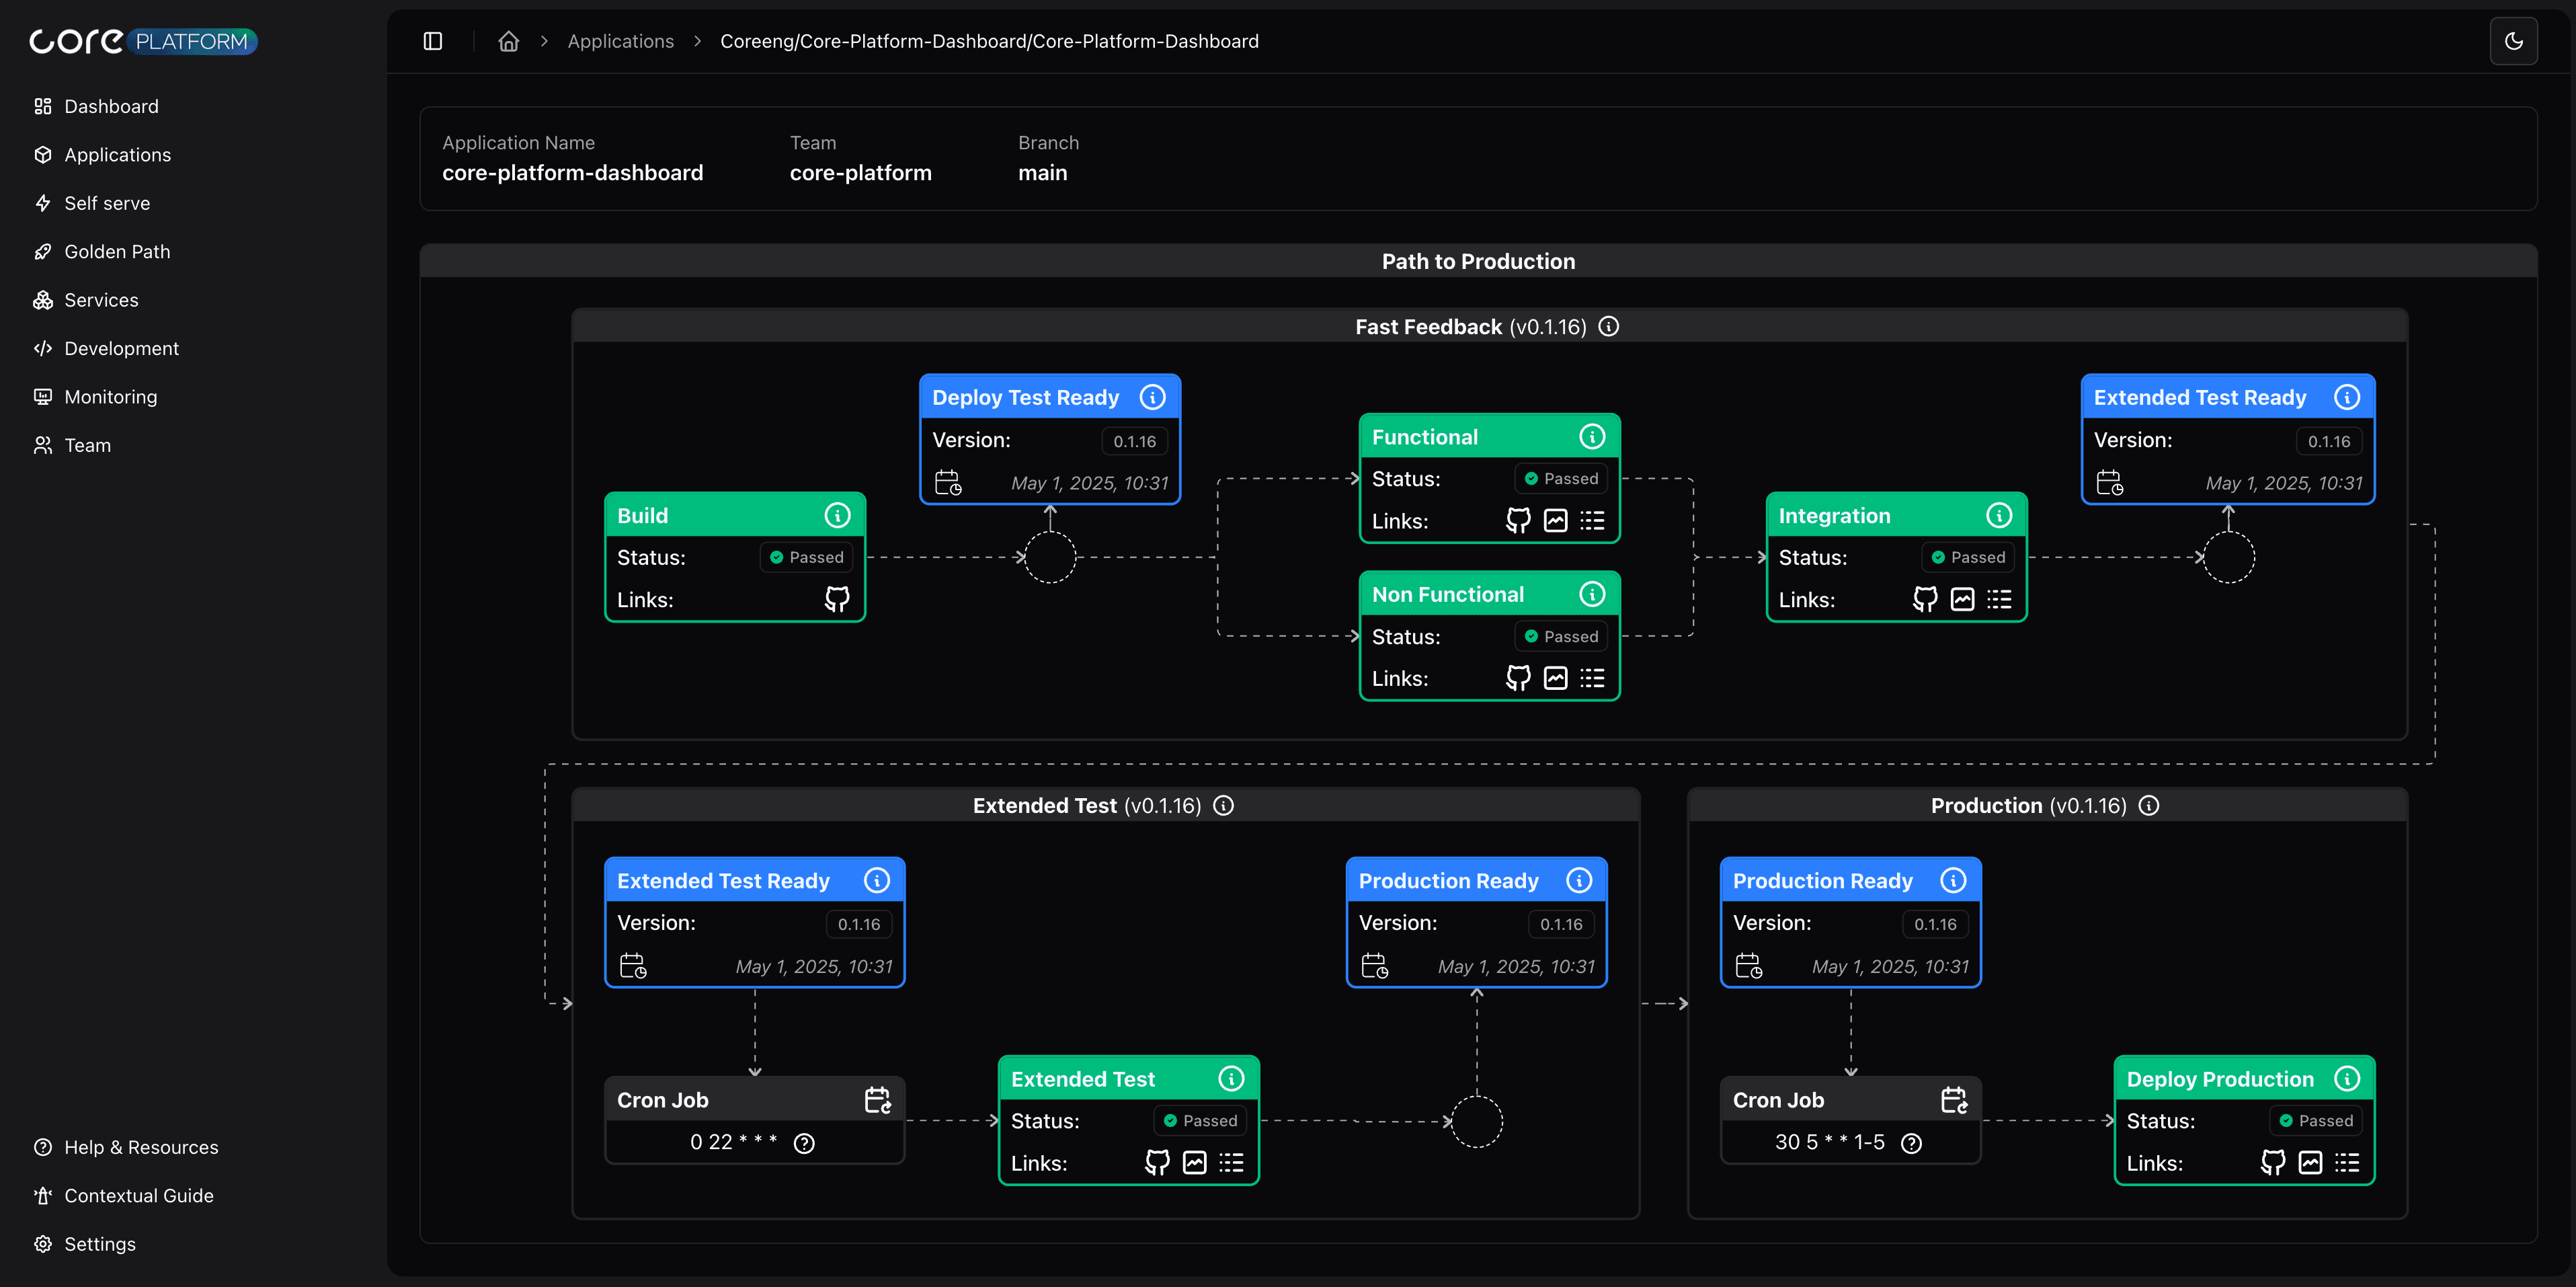
Task: Click calendar icon on Extended Test Cron Job
Action: tap(877, 1100)
